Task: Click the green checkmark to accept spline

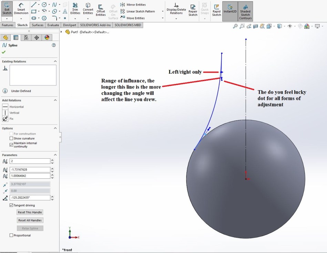Action: click(4, 52)
